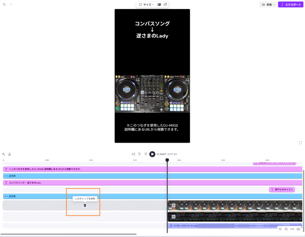Mute the lower video clip's audio
This screenshot has height=237, width=305.
(173, 216)
